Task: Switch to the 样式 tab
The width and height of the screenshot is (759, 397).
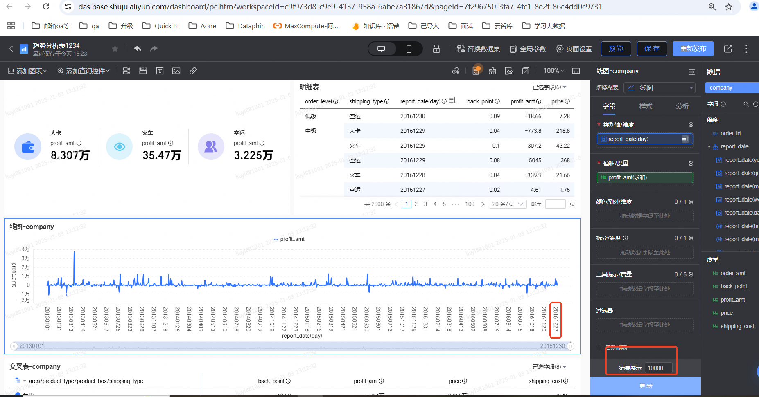Action: tap(646, 106)
